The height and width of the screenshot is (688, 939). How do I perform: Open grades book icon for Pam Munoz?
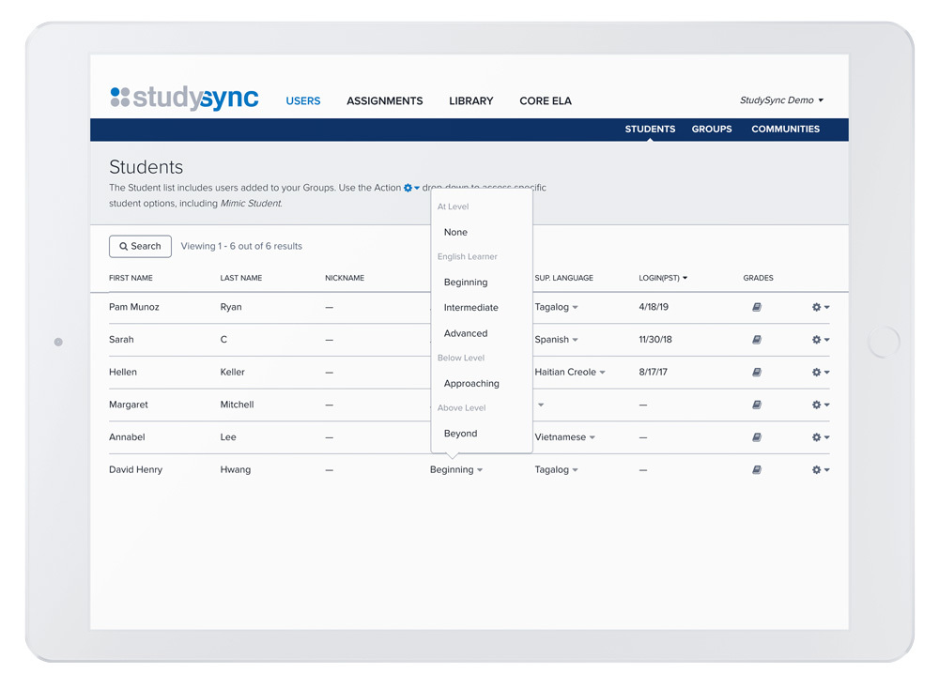point(757,308)
